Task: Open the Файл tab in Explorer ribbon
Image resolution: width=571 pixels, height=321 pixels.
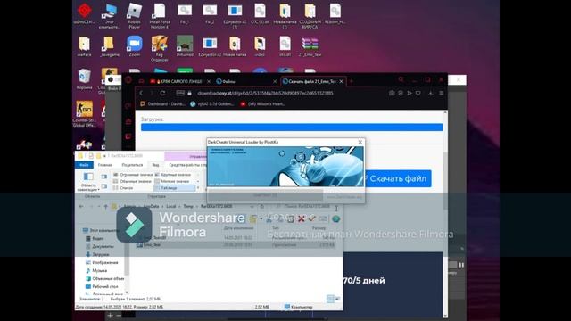Action: [84, 165]
